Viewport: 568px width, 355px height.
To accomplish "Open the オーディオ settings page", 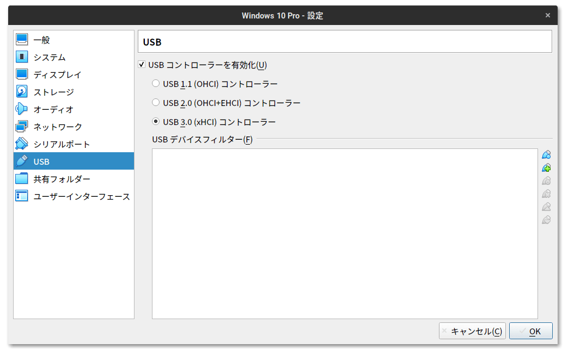I will click(x=74, y=109).
